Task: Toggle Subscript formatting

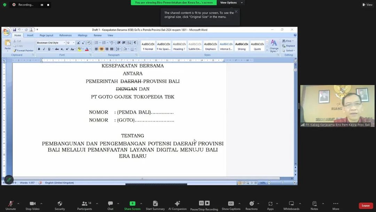Action: 62,49
